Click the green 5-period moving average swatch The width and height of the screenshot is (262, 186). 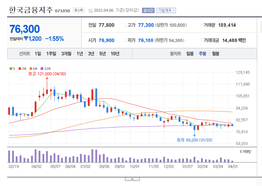click(x=11, y=69)
